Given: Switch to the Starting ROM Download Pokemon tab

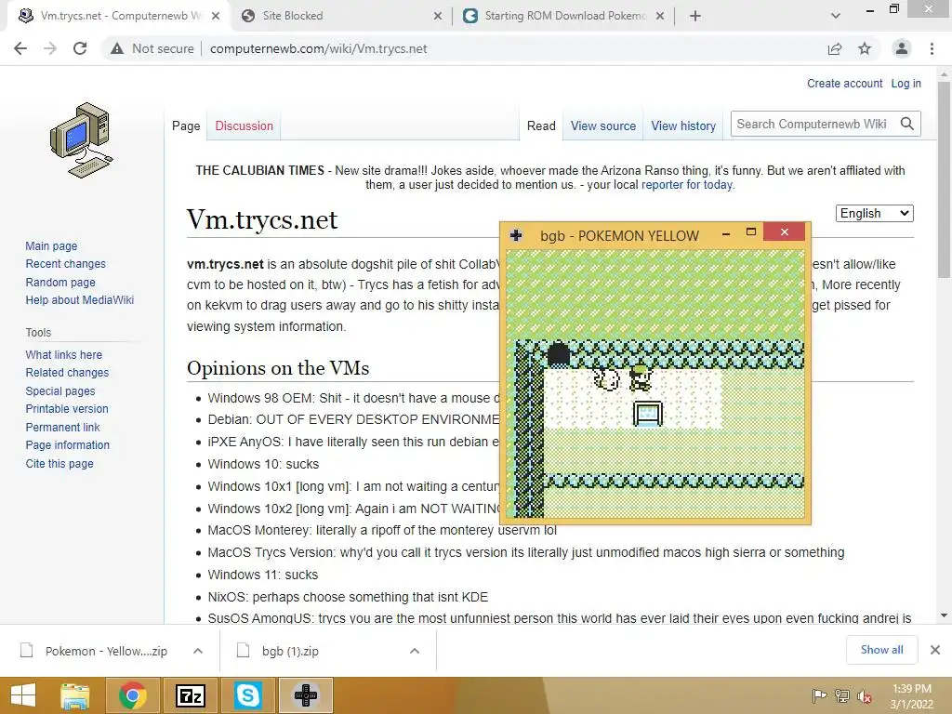Looking at the screenshot, I should 563,16.
